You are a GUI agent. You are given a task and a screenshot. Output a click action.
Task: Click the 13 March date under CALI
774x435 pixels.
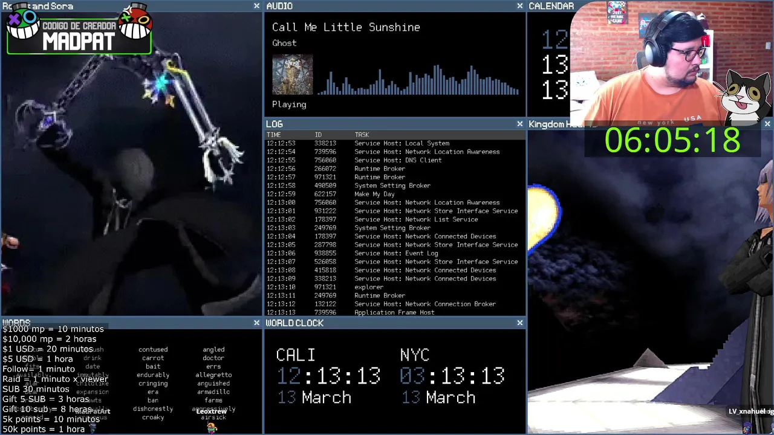(x=314, y=398)
